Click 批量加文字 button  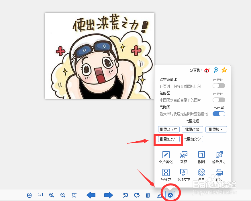click(192, 139)
